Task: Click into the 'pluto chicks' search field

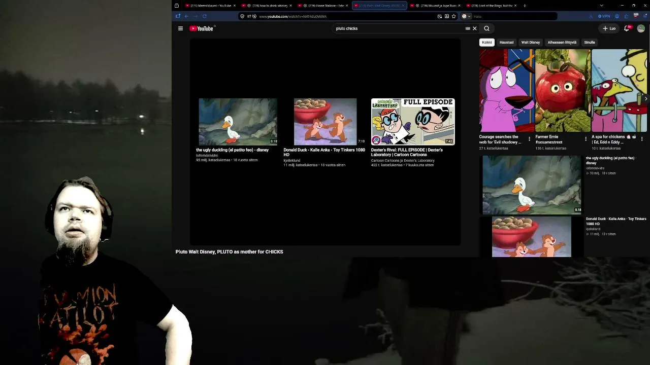Action: click(399, 28)
